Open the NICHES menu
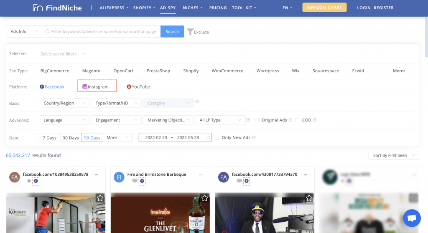 [x=192, y=8]
